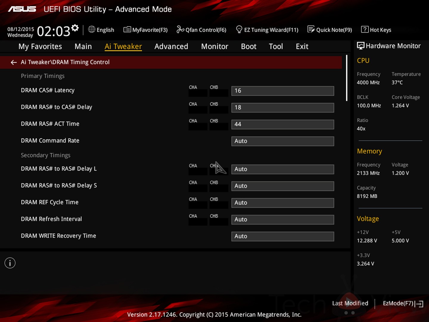Image resolution: width=429 pixels, height=322 pixels.
Task: Click the info icon in help area
Action: pyautogui.click(x=10, y=263)
